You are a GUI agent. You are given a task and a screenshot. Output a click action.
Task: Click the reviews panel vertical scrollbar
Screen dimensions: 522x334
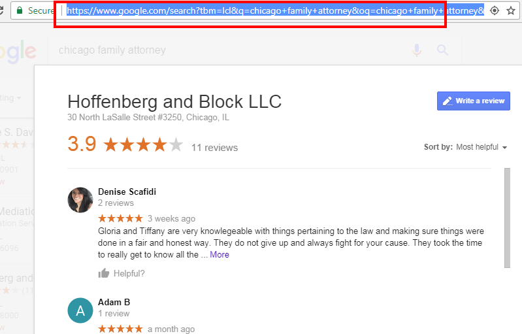507,218
